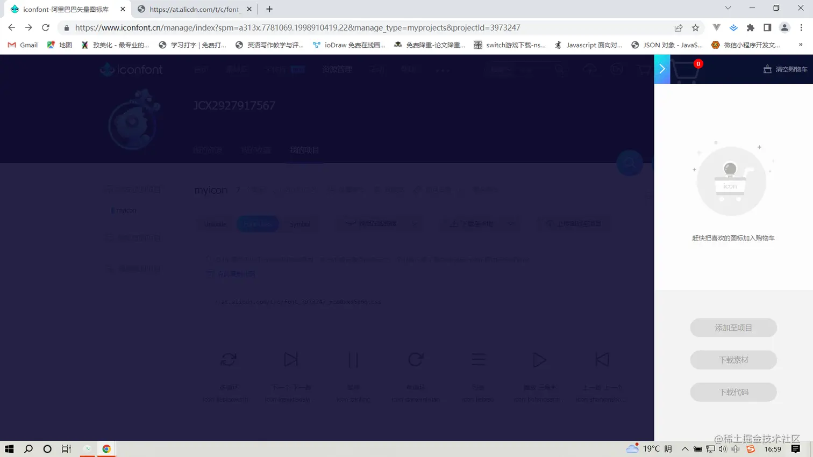Click the 添加至项目 button

[733, 328]
